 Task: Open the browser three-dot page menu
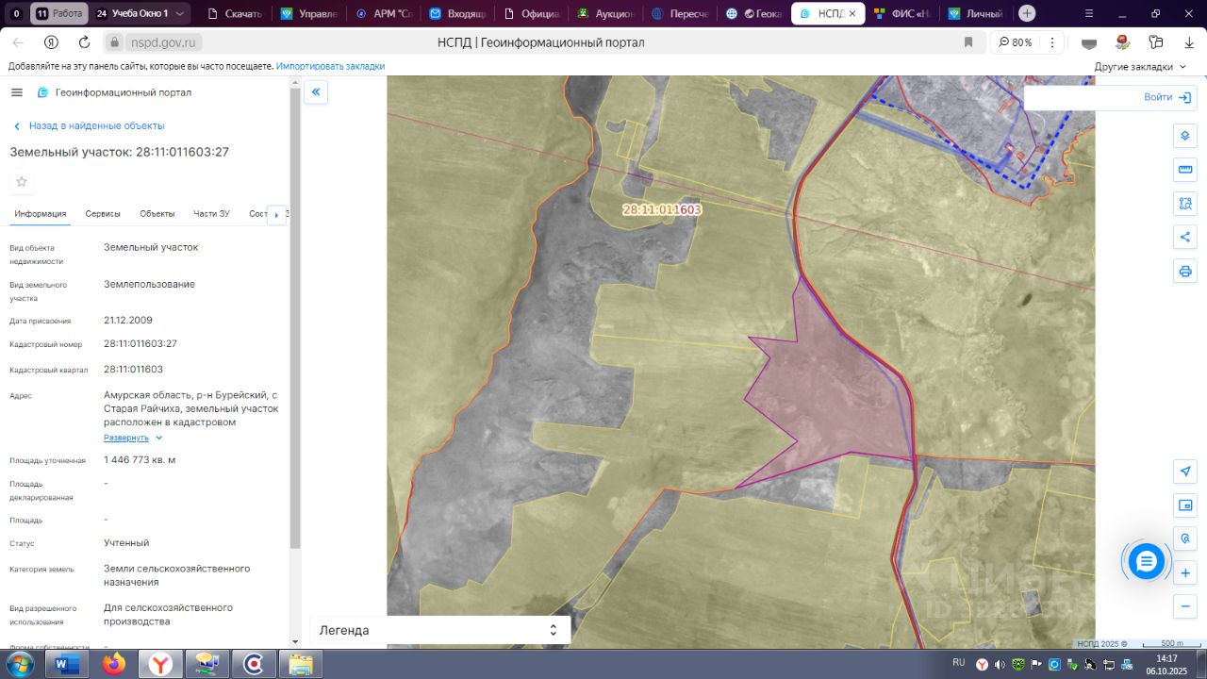1051,42
